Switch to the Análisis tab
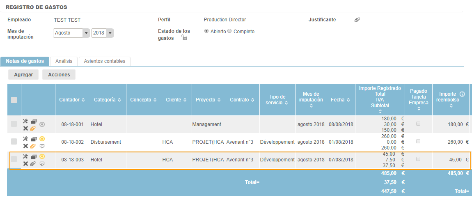This screenshot has height=200, width=472. (x=64, y=61)
